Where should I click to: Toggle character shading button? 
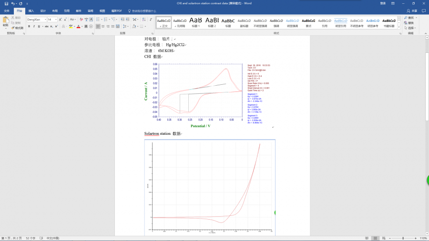coord(86,27)
